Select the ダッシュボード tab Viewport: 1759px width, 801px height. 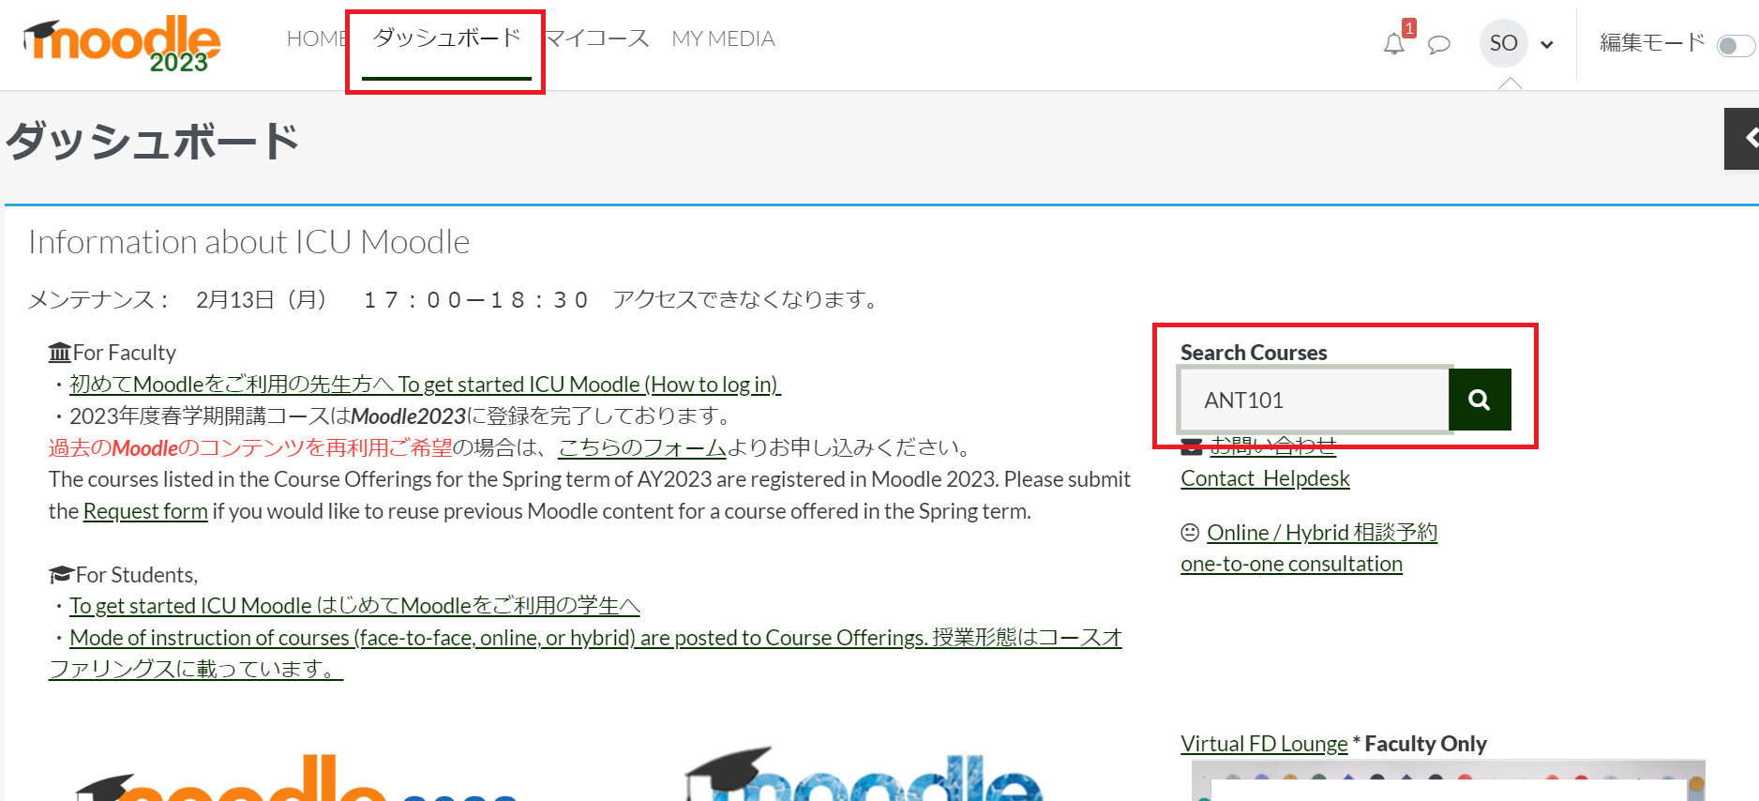click(x=446, y=38)
